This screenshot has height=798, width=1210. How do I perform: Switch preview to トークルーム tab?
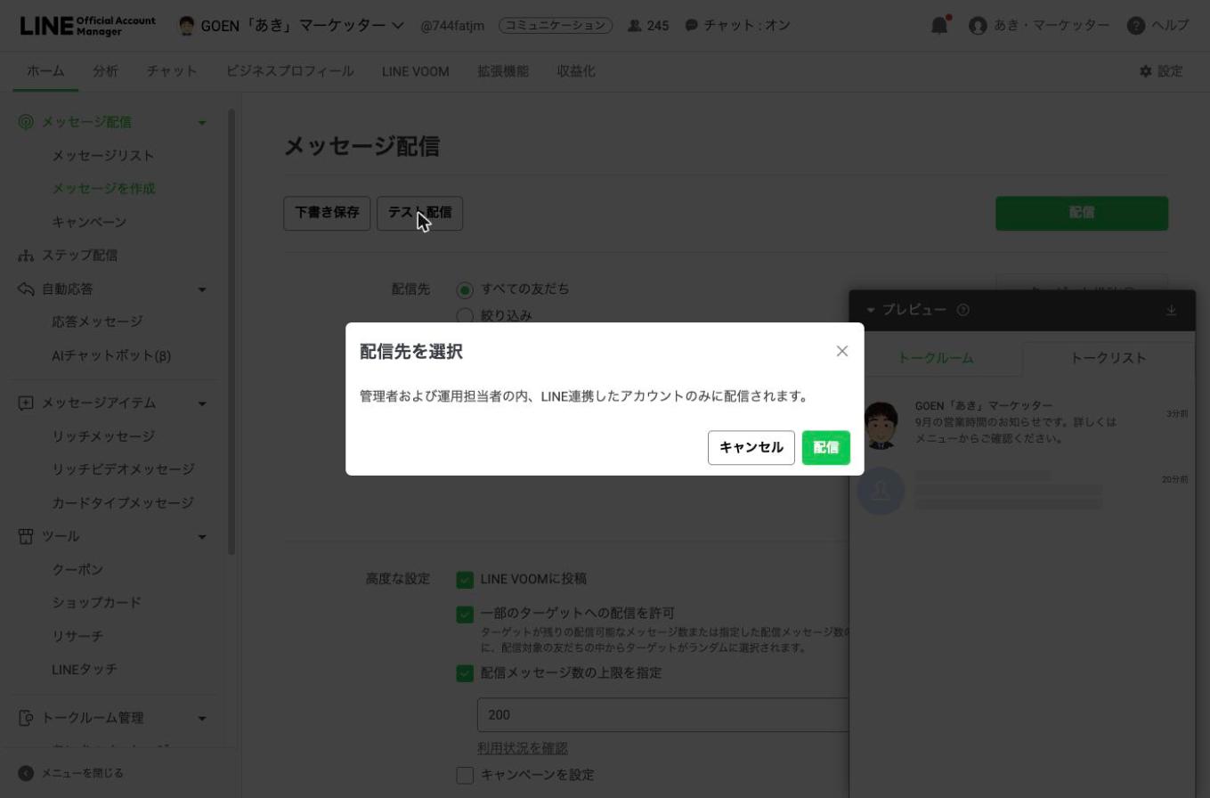point(936,358)
